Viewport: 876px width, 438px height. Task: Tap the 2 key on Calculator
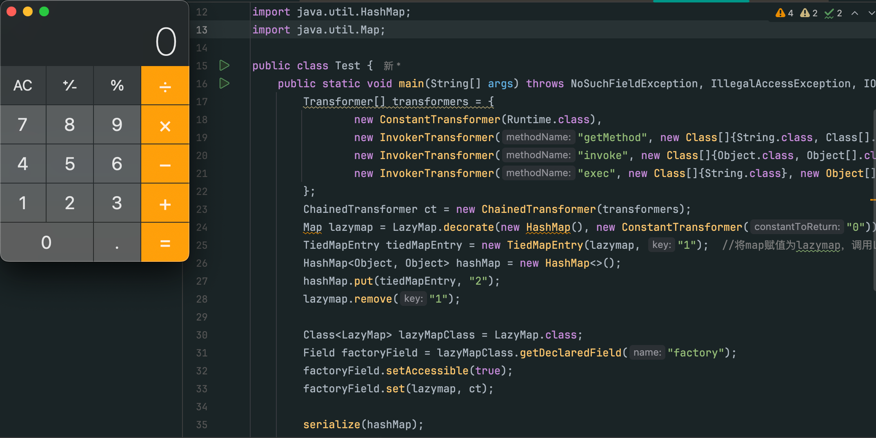pyautogui.click(x=70, y=203)
